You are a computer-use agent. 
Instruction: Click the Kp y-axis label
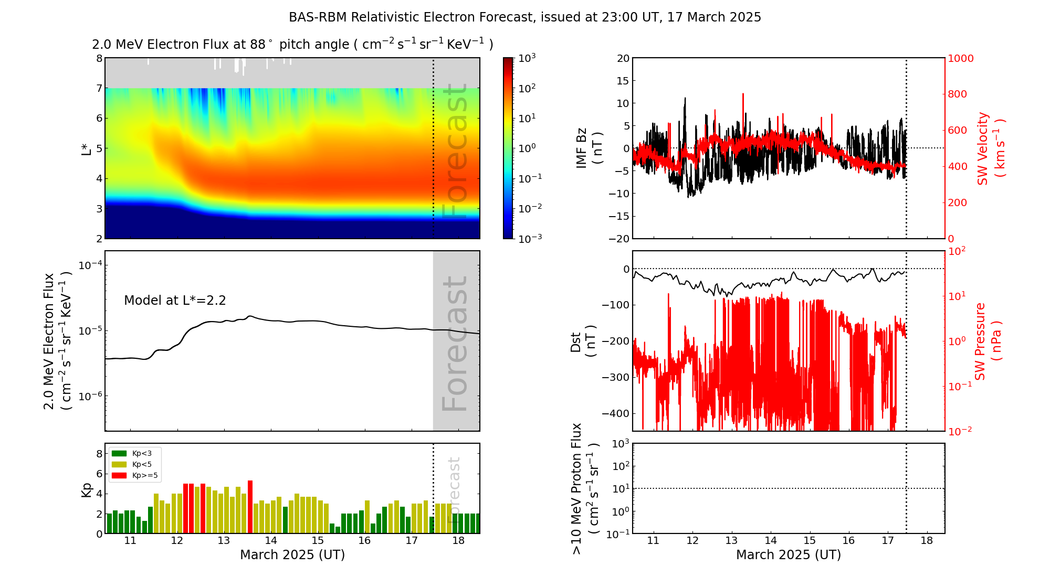click(87, 489)
